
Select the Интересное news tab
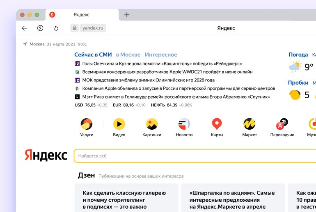(161, 54)
